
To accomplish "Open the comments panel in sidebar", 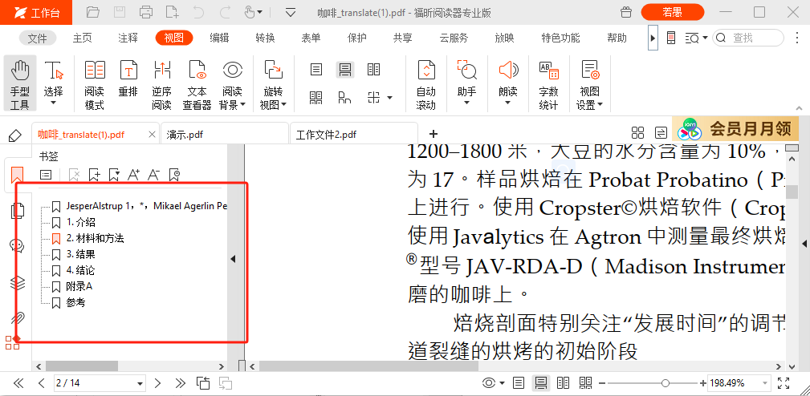I will 17,246.
